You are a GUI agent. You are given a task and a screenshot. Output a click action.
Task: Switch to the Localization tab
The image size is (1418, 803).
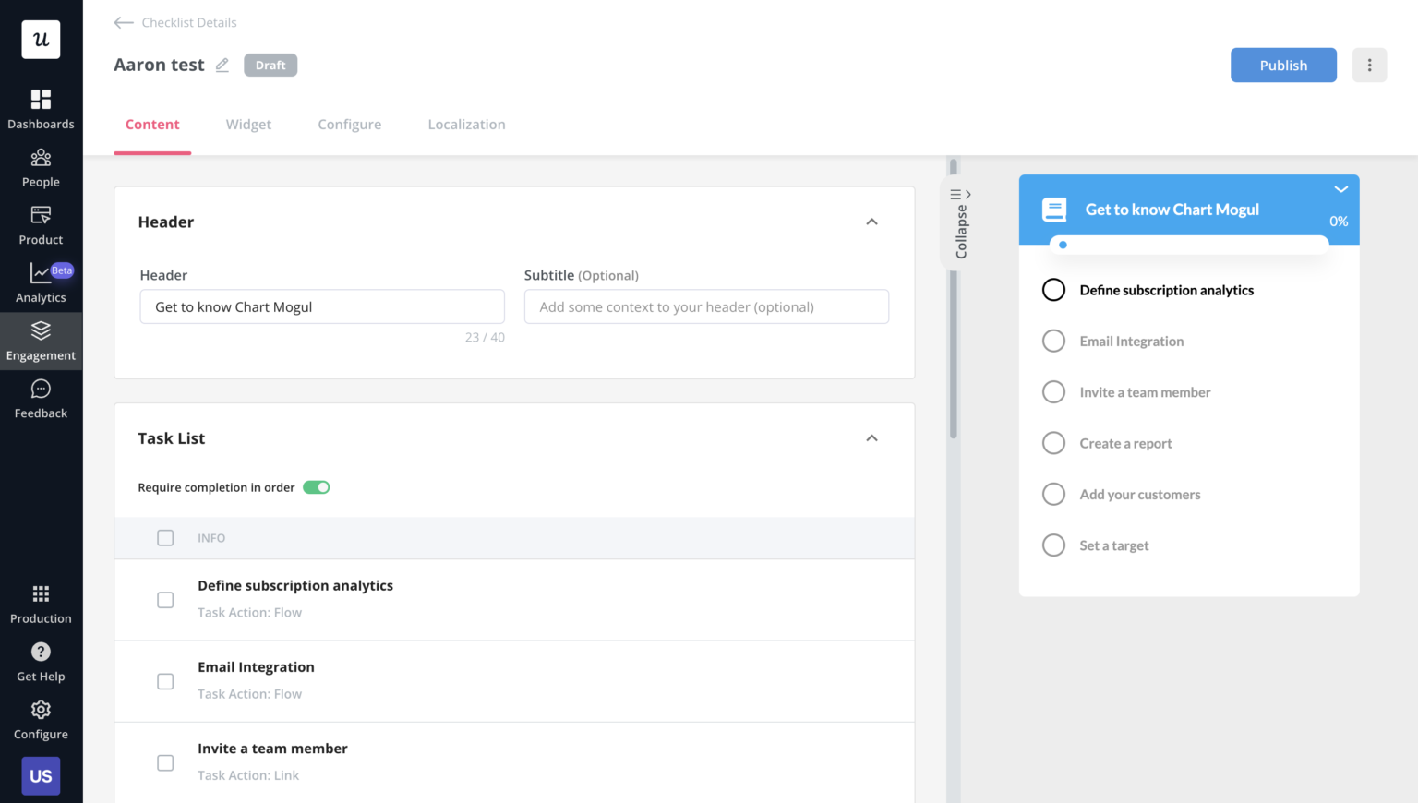pos(466,124)
